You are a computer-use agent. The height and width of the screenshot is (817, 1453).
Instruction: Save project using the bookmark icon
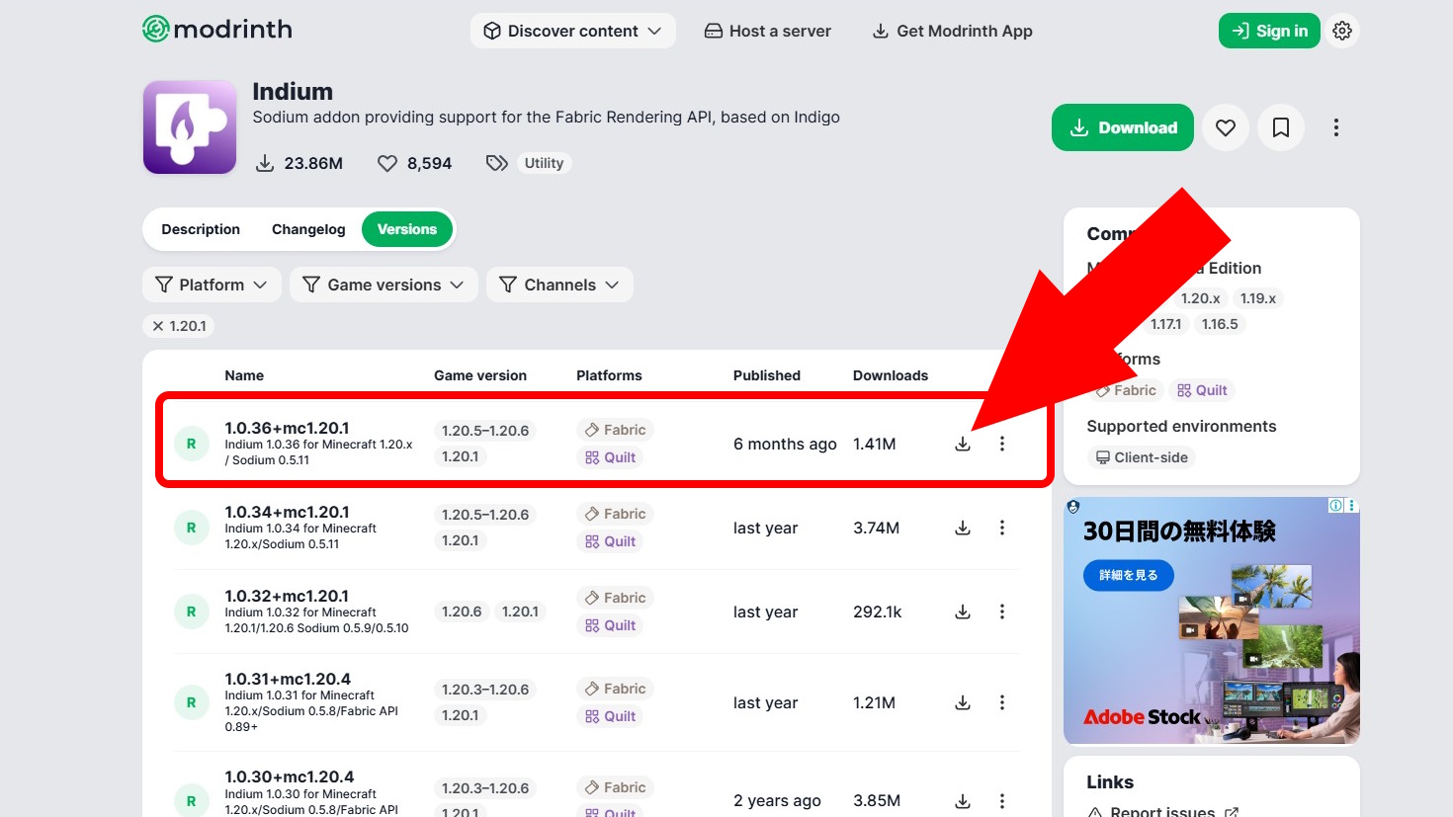coord(1281,127)
